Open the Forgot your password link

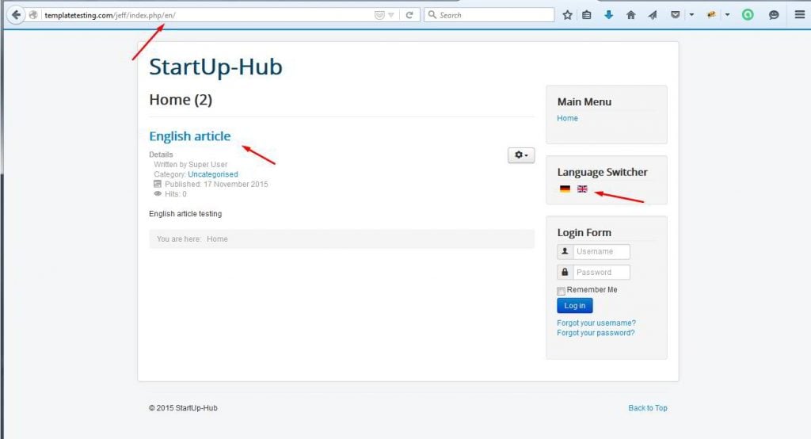(x=596, y=334)
